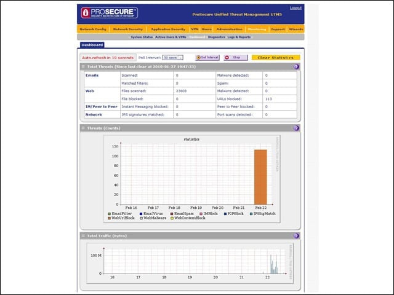This screenshot has height=295, width=394.
Task: Collapse the Total Threats panel handle icon
Action: [83, 66]
